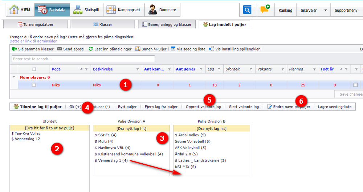The image size is (363, 192).
Task: Click the Save changes button
Action: [x=349, y=94]
